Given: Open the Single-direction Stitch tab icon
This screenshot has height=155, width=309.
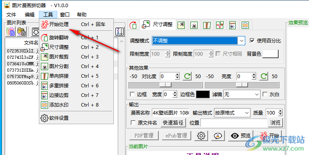Looking at the screenshot, I should point(207,25).
